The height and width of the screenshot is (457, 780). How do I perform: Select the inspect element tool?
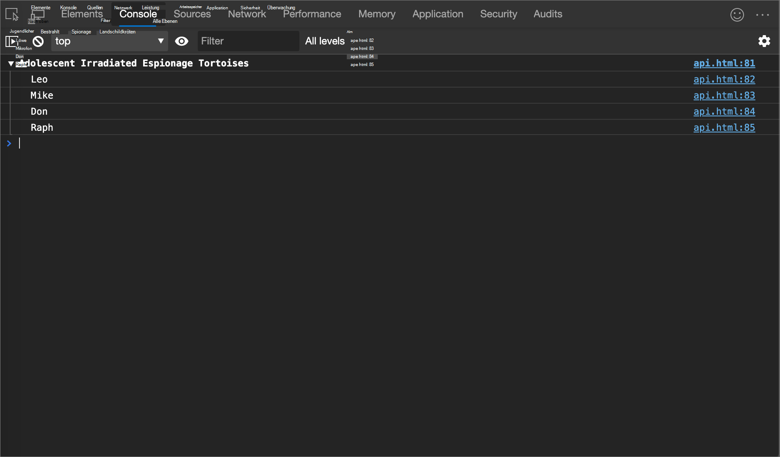[11, 14]
